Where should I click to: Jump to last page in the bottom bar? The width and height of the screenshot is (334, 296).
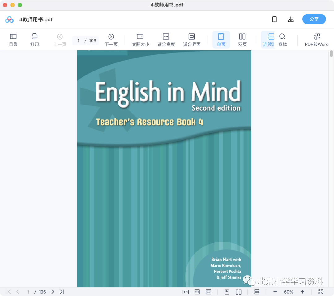pyautogui.click(x=62, y=292)
